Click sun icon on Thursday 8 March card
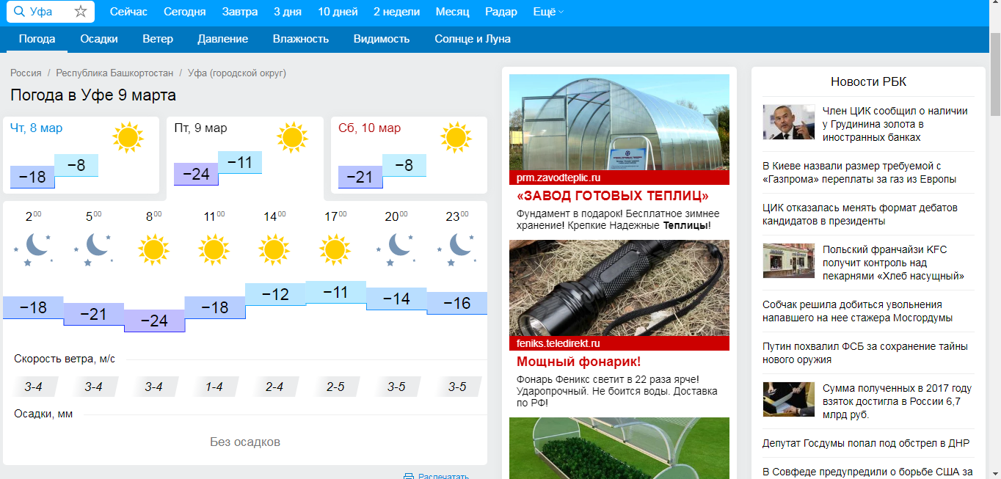This screenshot has width=1001, height=479. [x=128, y=137]
